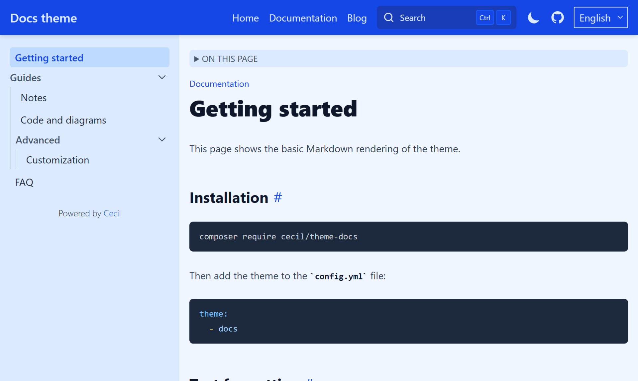The width and height of the screenshot is (638, 381).
Task: Go to the Home menu item
Action: point(245,18)
